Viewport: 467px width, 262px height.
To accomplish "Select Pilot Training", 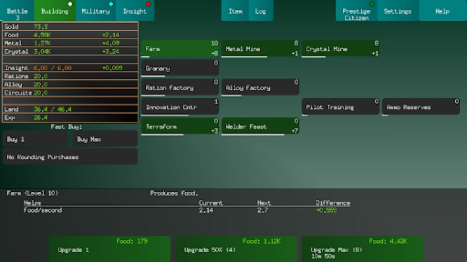I will [x=340, y=107].
